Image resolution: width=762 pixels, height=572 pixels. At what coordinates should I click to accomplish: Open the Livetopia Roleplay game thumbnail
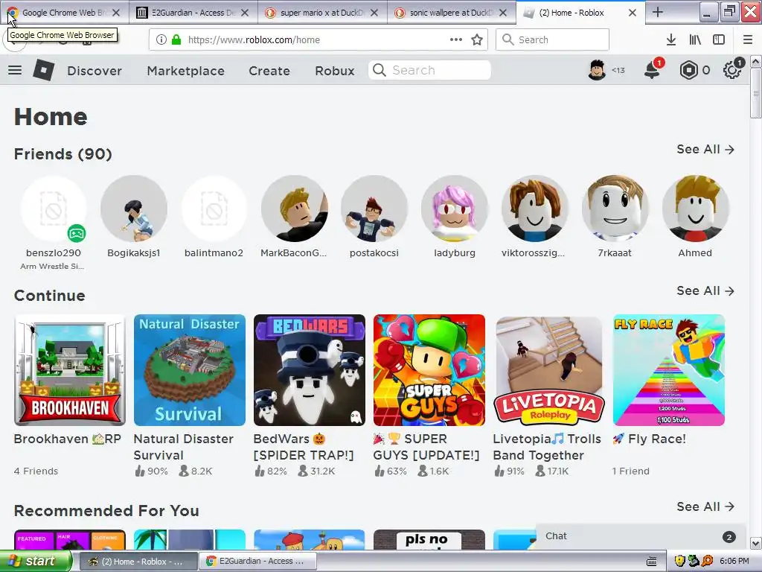click(x=548, y=370)
